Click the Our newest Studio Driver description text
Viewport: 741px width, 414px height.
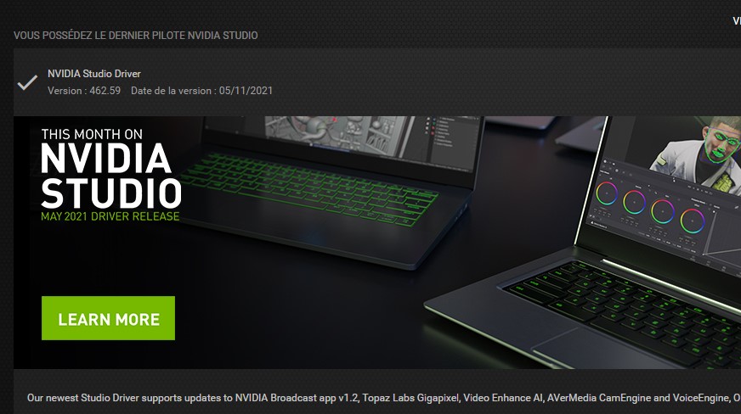click(384, 398)
